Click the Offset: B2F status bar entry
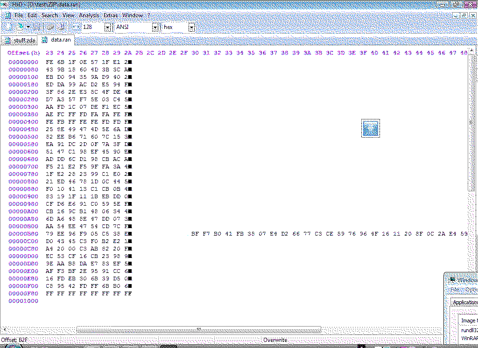Screen dimensions: 478x348 point(14,340)
